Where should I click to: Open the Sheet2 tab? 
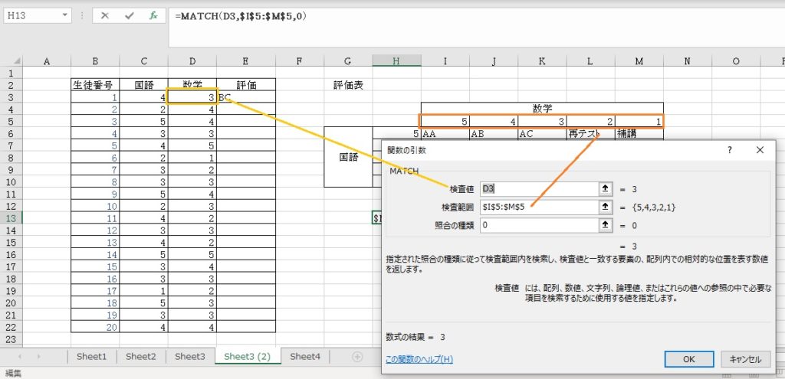pos(141,357)
